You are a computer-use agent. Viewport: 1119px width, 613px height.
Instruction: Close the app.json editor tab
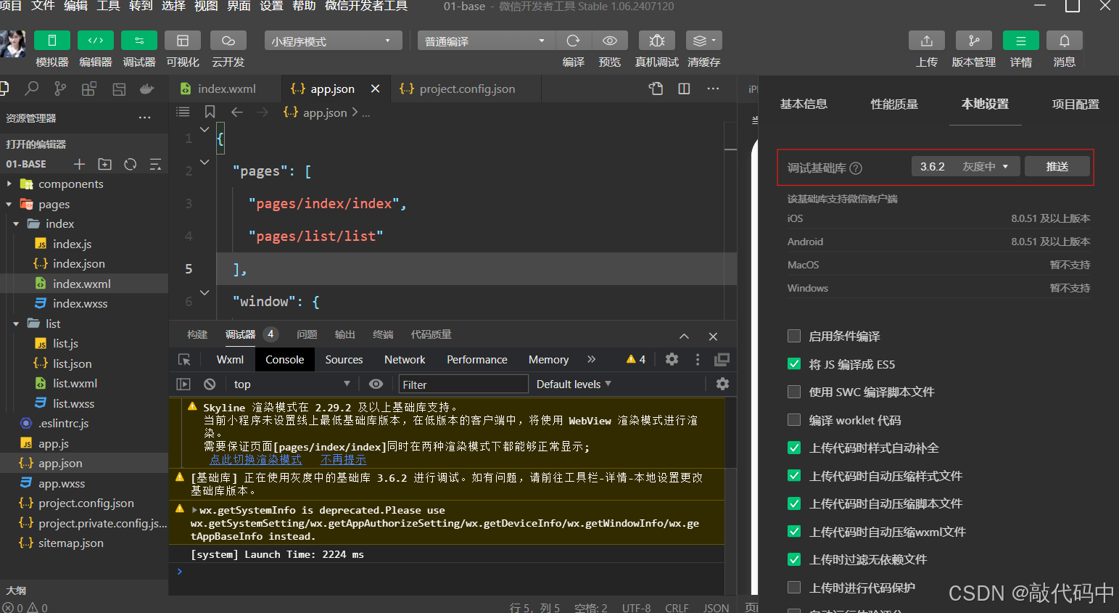(375, 89)
